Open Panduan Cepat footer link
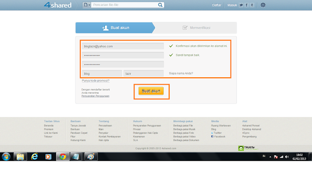This screenshot has width=312, height=175. pos(79,133)
